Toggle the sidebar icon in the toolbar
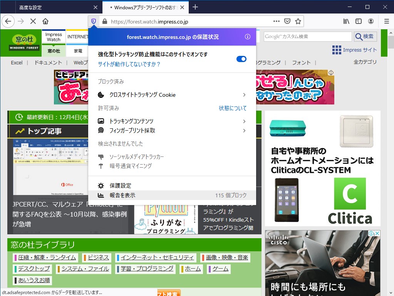 click(359, 21)
